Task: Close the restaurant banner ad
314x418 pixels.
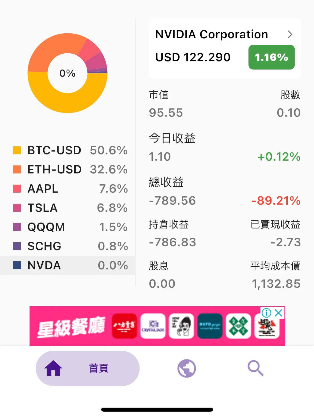Action: click(x=279, y=313)
